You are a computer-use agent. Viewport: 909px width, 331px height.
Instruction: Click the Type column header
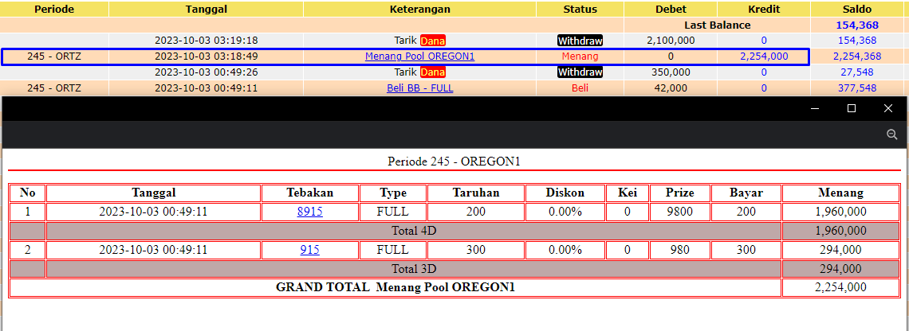point(393,193)
